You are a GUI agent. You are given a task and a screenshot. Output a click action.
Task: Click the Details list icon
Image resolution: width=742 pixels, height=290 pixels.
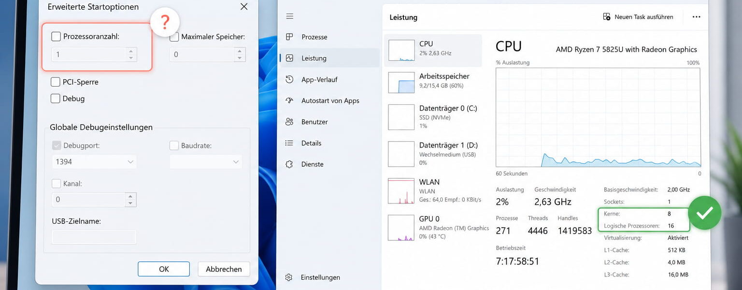pyautogui.click(x=289, y=143)
